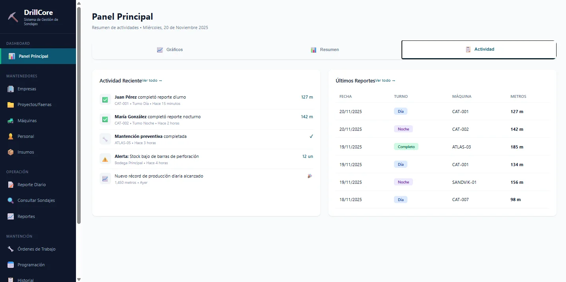566x282 pixels.
Task: Click the stock alert warning icon
Action: (105, 159)
